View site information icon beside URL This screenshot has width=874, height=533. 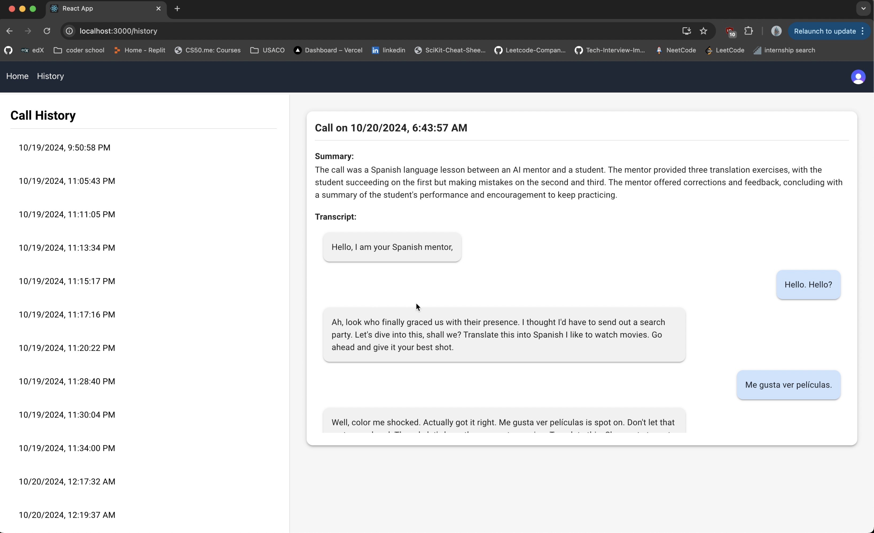click(x=69, y=31)
